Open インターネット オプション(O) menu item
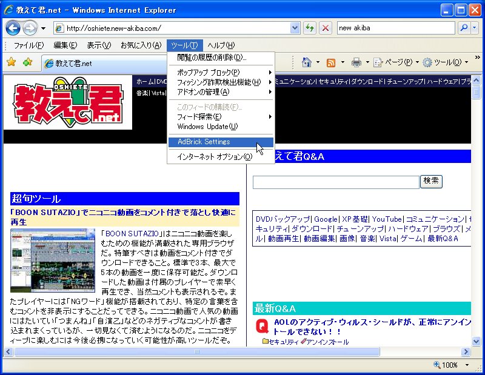Viewport: 485px width, 375px height. (x=221, y=157)
